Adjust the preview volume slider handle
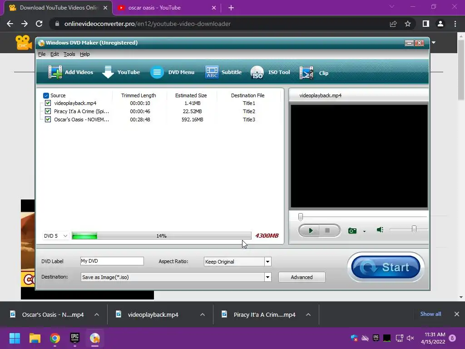This screenshot has height=349, width=465. [414, 229]
